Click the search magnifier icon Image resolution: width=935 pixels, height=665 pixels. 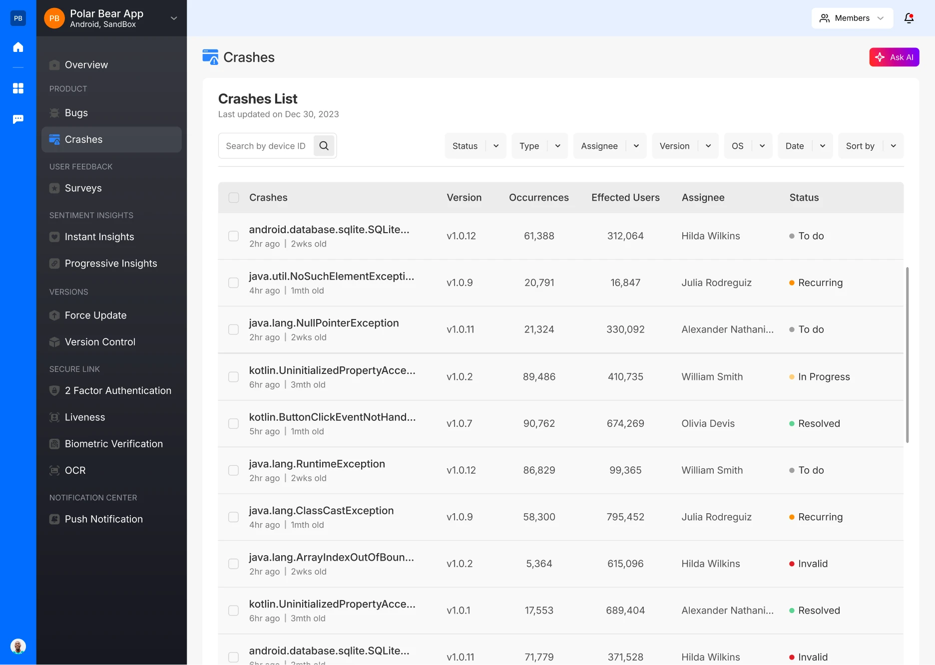click(x=324, y=146)
